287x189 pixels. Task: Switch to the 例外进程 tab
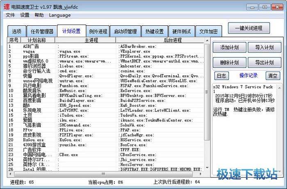[x=98, y=32]
